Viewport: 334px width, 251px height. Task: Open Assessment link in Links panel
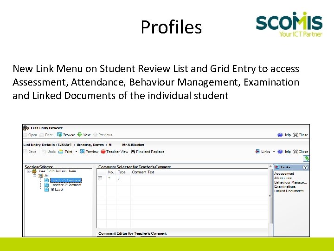pyautogui.click(x=284, y=173)
